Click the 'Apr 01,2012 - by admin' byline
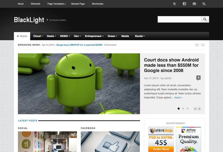This screenshot has height=152, width=223. point(158,78)
